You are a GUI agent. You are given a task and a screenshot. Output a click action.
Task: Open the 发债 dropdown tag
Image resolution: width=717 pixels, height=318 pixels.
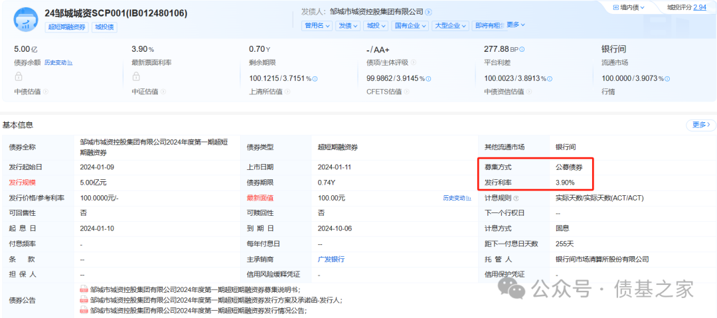(x=348, y=26)
